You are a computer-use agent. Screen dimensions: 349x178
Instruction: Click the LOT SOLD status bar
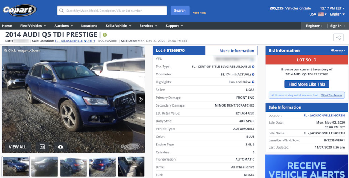[x=306, y=60]
